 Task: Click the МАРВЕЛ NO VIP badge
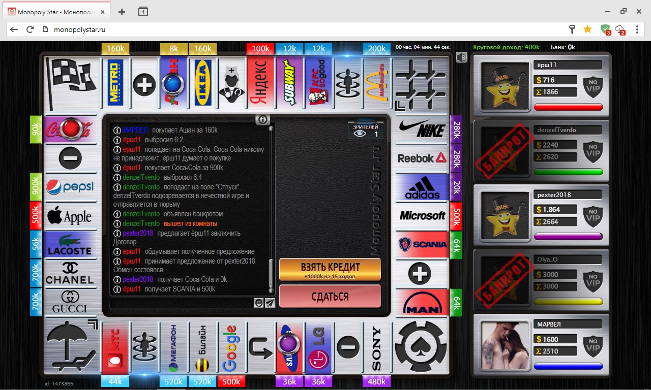593,346
